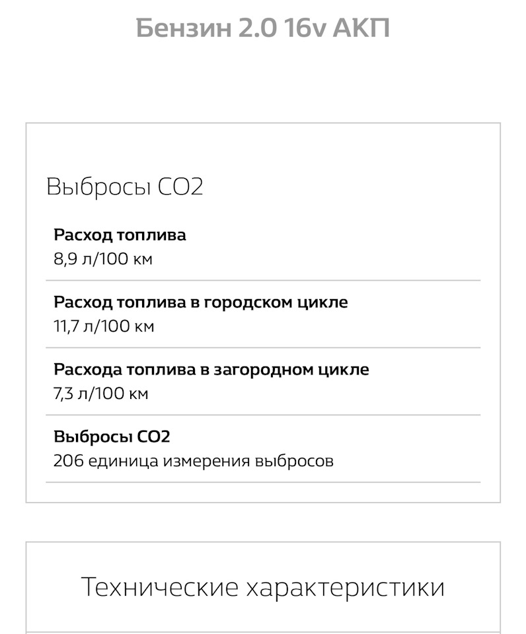
Task: Click the '11,7 л/100 км' value
Action: point(104,326)
